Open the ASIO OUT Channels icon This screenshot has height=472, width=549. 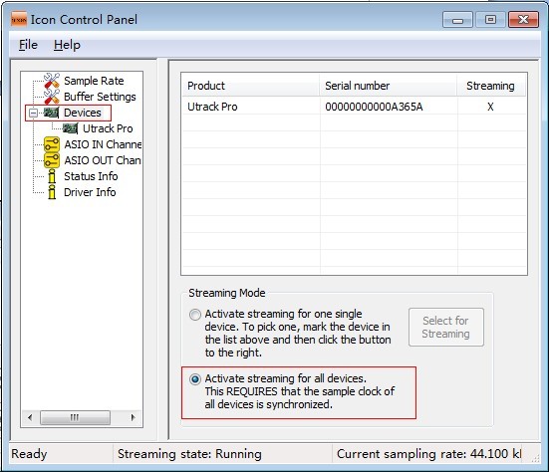(52, 160)
